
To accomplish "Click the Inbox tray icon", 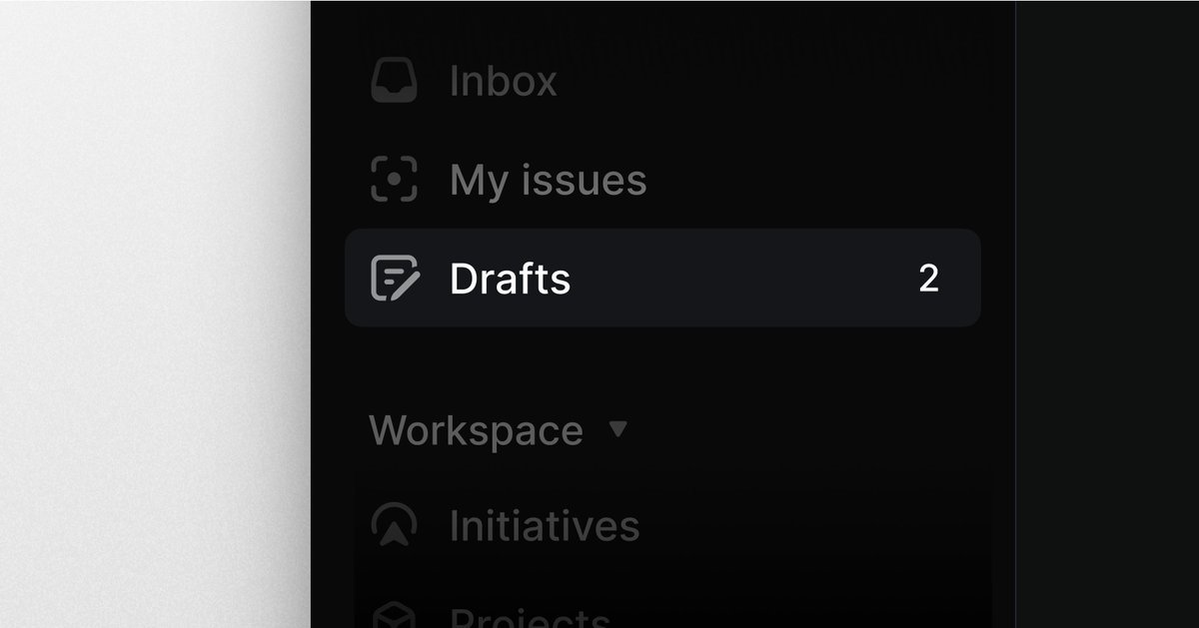I will pos(394,81).
